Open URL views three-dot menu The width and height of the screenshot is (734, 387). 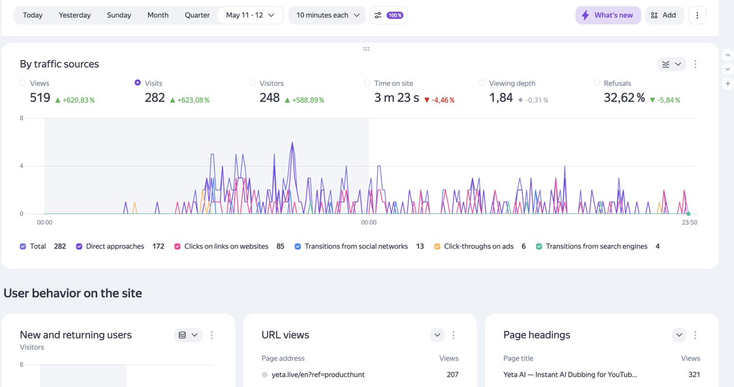453,335
